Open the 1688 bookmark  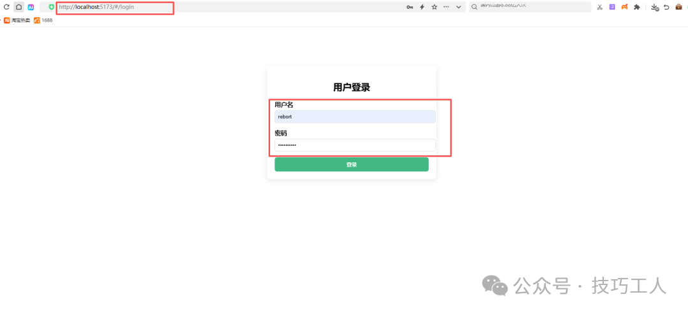(43, 20)
